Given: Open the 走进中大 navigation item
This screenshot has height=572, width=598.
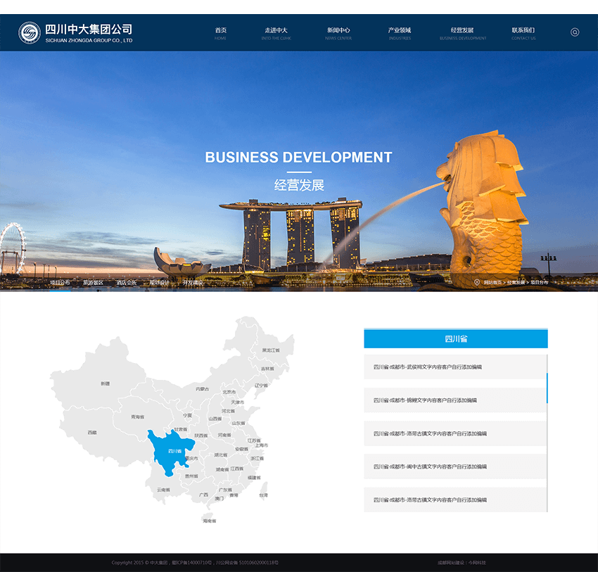Looking at the screenshot, I should [276, 33].
